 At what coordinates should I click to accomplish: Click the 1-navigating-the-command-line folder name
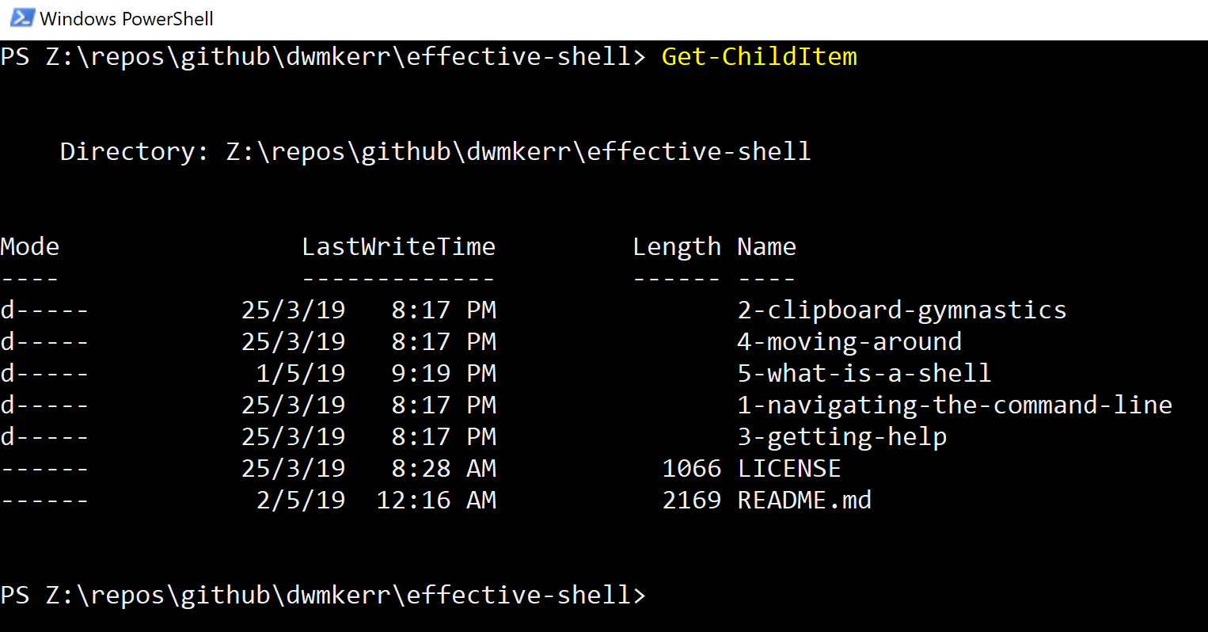tap(955, 405)
